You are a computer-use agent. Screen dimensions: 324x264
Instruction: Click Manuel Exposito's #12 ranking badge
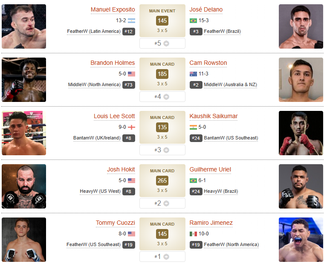129,31
